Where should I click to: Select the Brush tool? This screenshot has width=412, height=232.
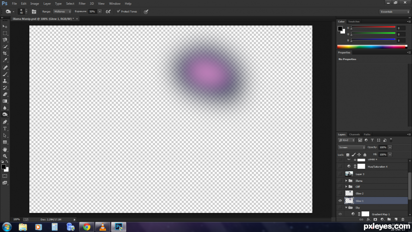[5, 74]
